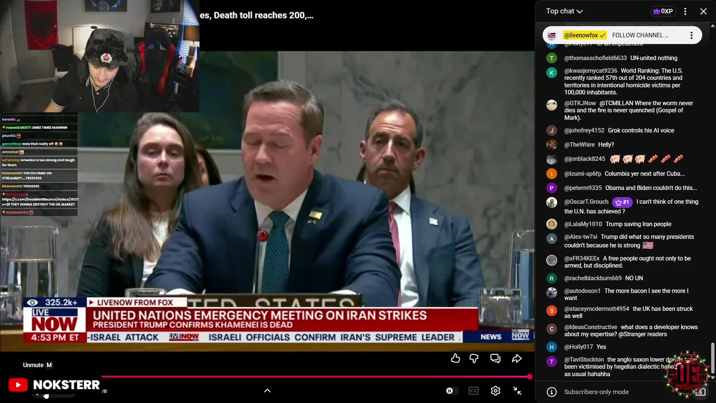Image resolution: width=716 pixels, height=403 pixels.
Task: Select message "Obama and Biden couldn't do this..."
Action: click(651, 188)
